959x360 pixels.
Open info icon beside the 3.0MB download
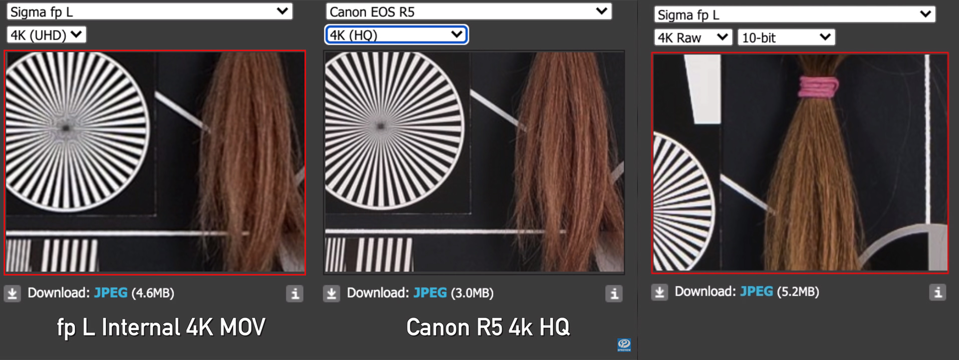point(614,293)
